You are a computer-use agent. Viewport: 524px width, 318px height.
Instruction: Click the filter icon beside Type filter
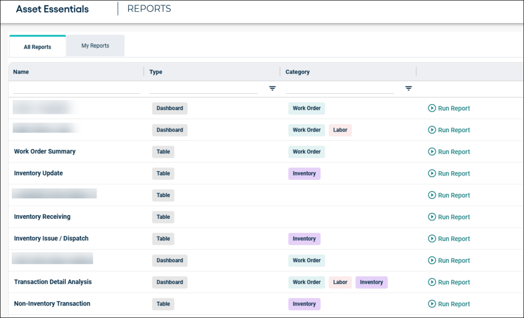[x=272, y=88]
